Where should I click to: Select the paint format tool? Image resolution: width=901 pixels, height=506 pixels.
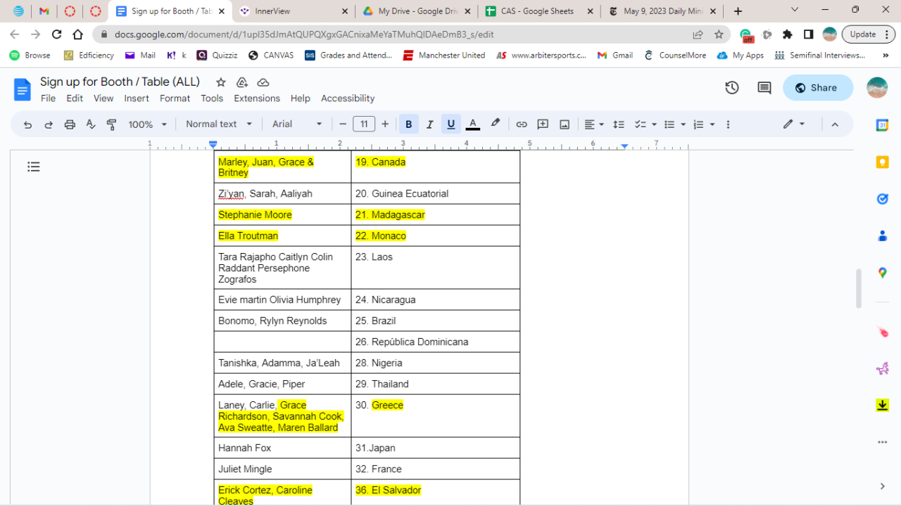click(111, 124)
